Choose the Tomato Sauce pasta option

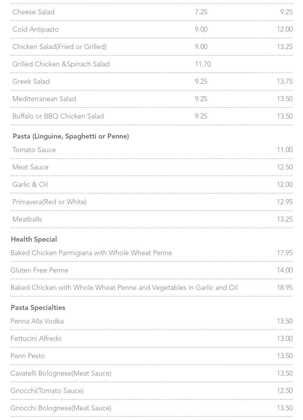pos(34,150)
